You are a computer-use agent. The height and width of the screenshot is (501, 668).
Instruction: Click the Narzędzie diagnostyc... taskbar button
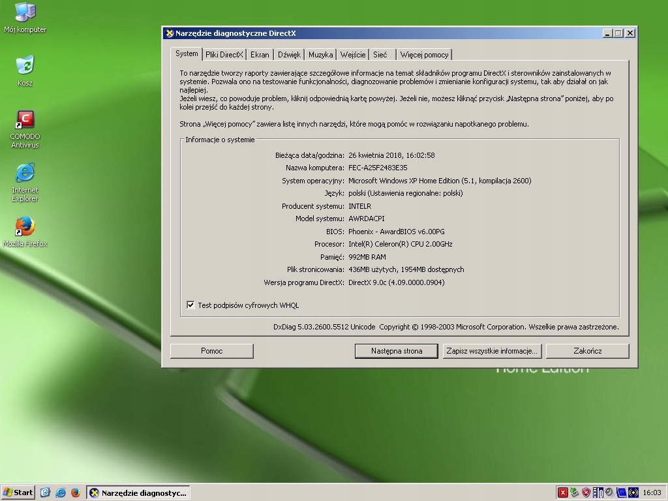[x=138, y=493]
